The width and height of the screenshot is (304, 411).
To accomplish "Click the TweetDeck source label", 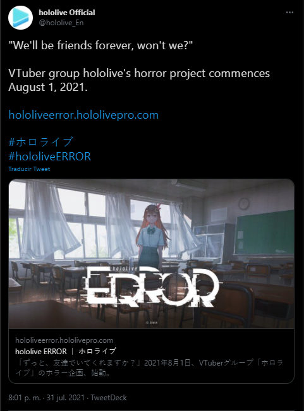I will [x=109, y=398].
